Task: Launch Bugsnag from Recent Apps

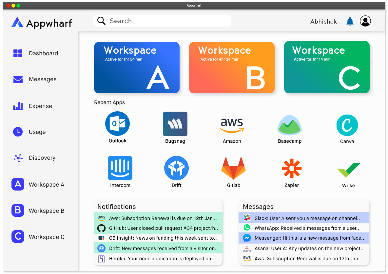Action: (x=175, y=124)
